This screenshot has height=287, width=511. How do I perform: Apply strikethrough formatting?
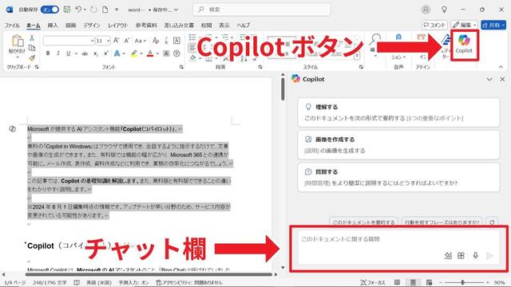click(85, 53)
